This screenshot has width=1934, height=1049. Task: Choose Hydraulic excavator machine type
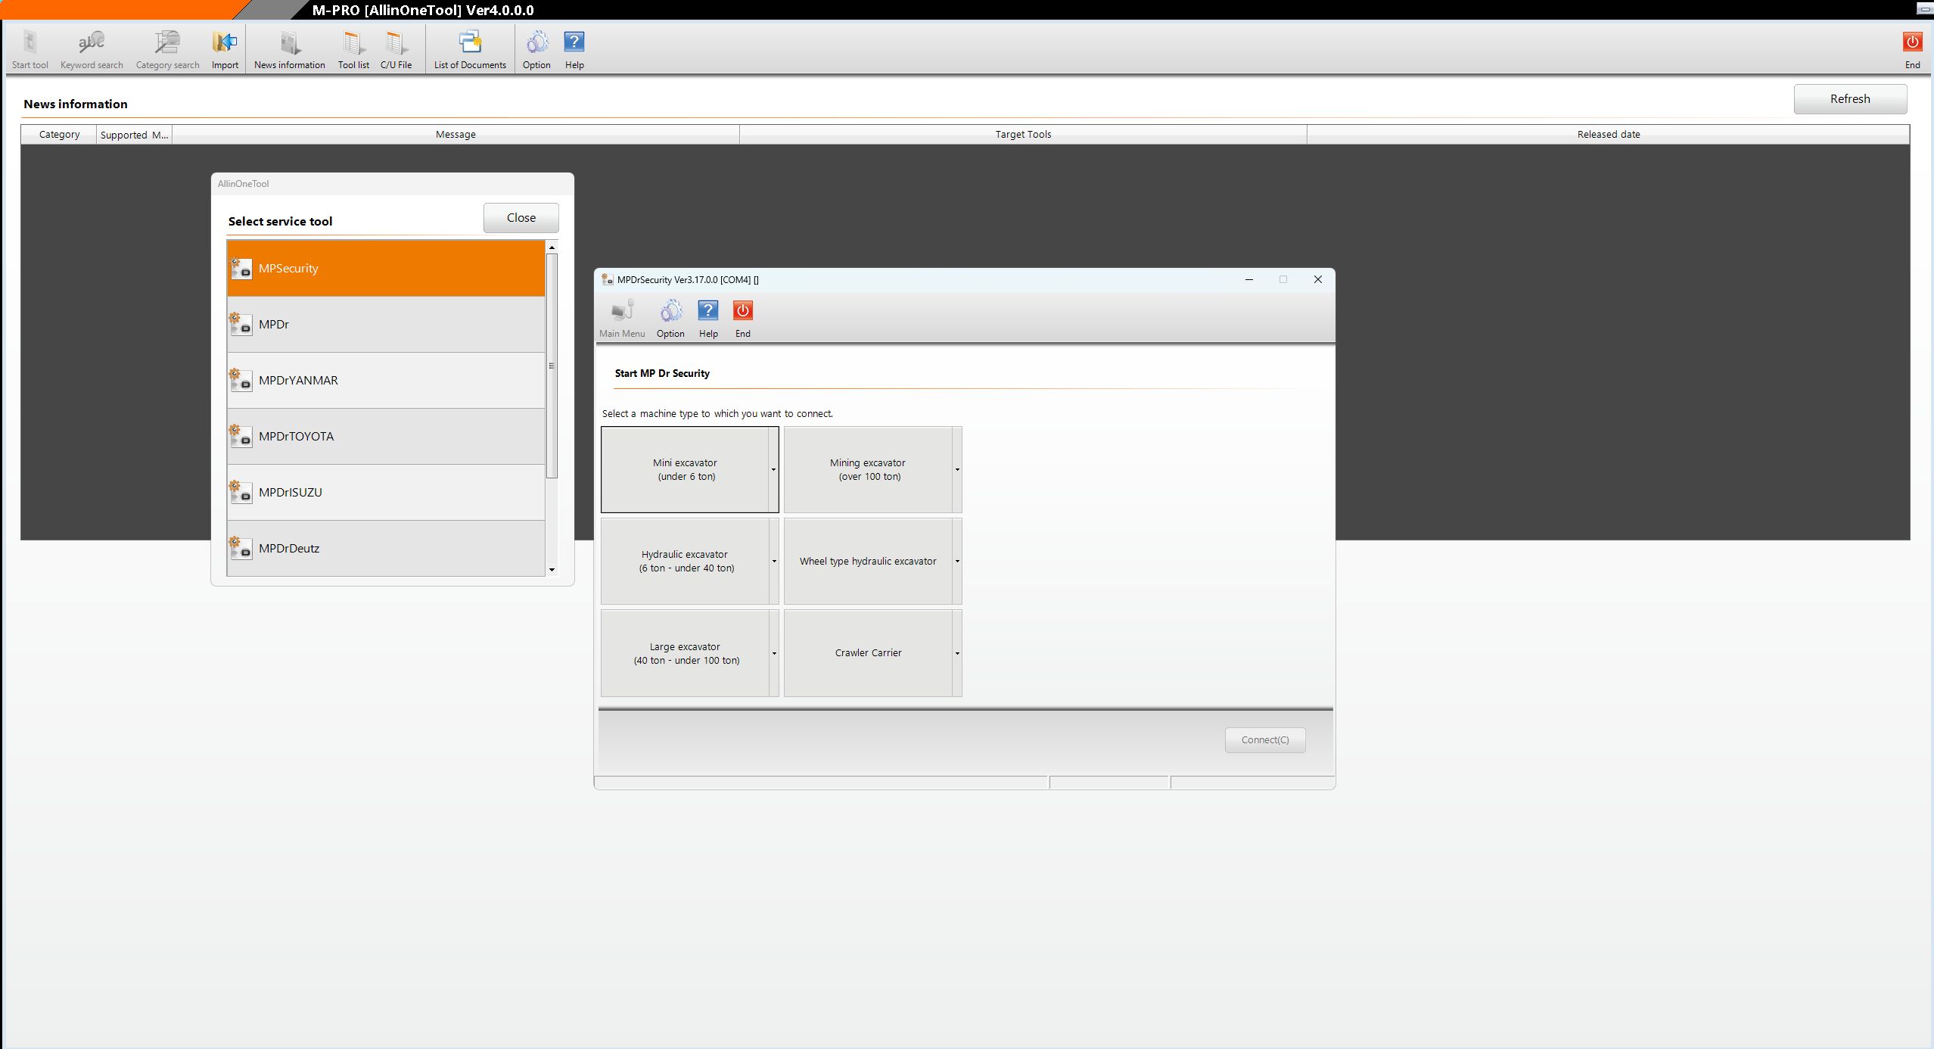(x=685, y=562)
